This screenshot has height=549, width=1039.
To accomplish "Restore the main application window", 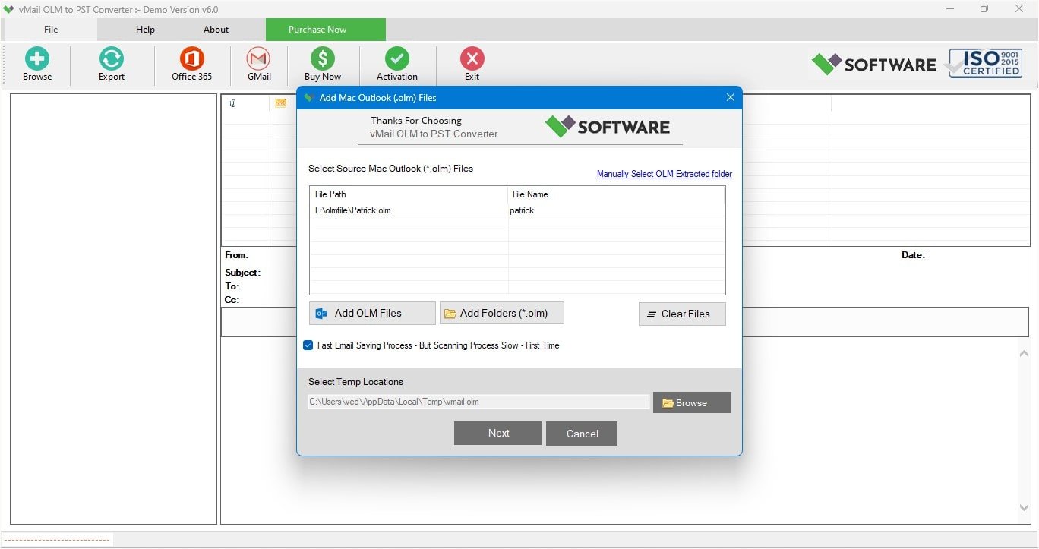I will 984,9.
